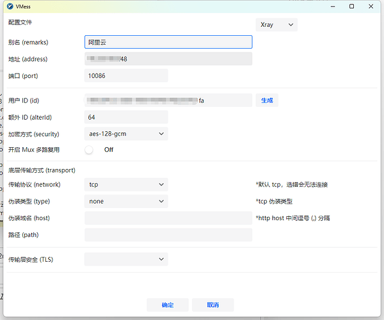The image size is (384, 320).
Task: Click the 传输层安全 (TLS) label
Action: [x=31, y=260]
